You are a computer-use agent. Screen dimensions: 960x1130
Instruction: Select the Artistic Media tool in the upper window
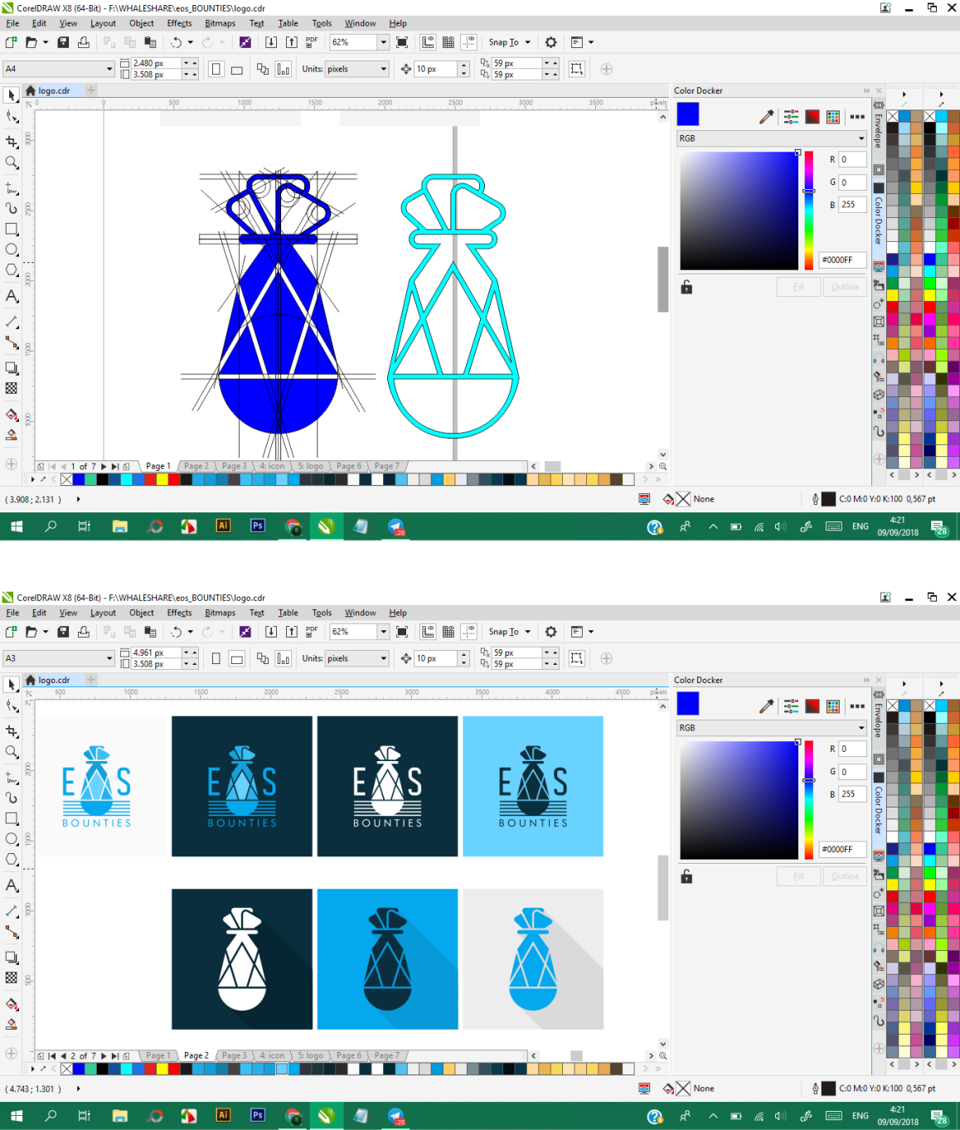[12, 208]
